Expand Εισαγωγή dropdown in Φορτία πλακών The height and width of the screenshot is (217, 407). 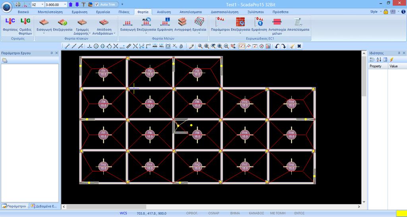click(44, 33)
